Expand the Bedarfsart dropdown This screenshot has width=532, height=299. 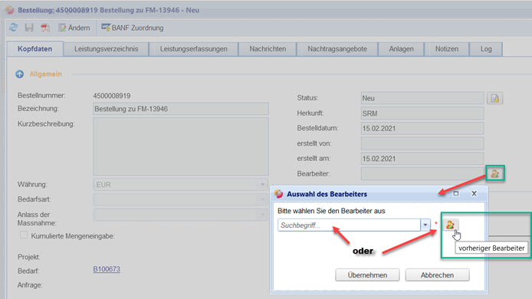[263, 199]
